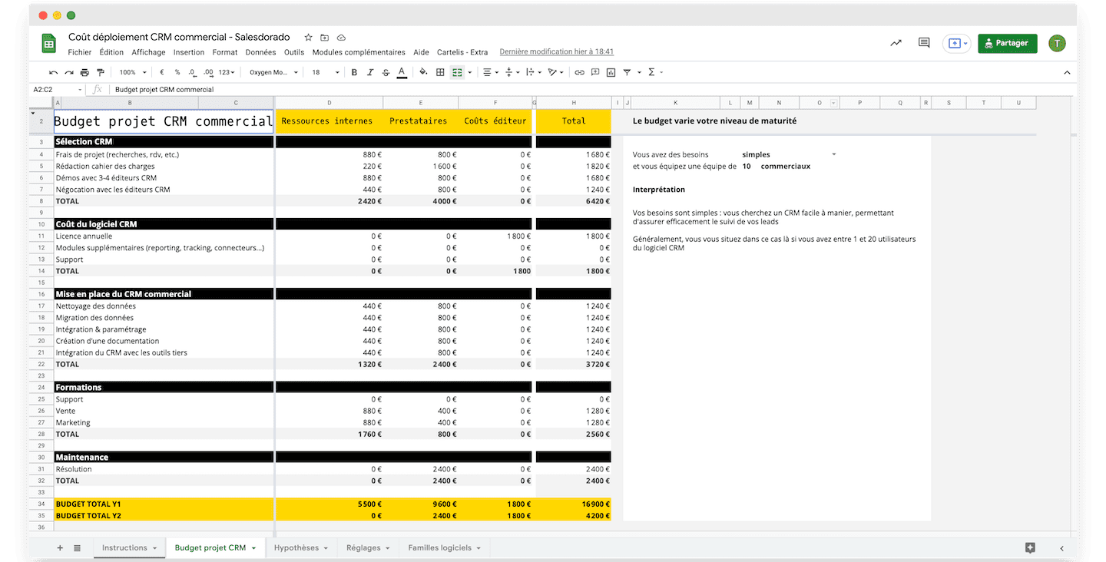Click the present meeting button

956,44
